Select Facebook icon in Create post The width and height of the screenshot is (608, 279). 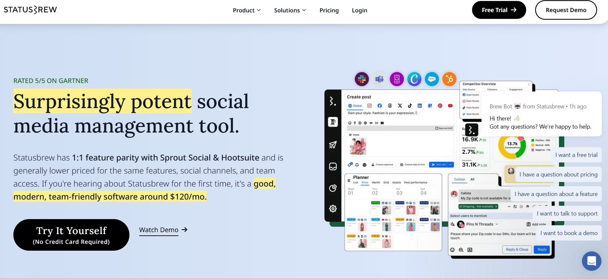pos(379,106)
